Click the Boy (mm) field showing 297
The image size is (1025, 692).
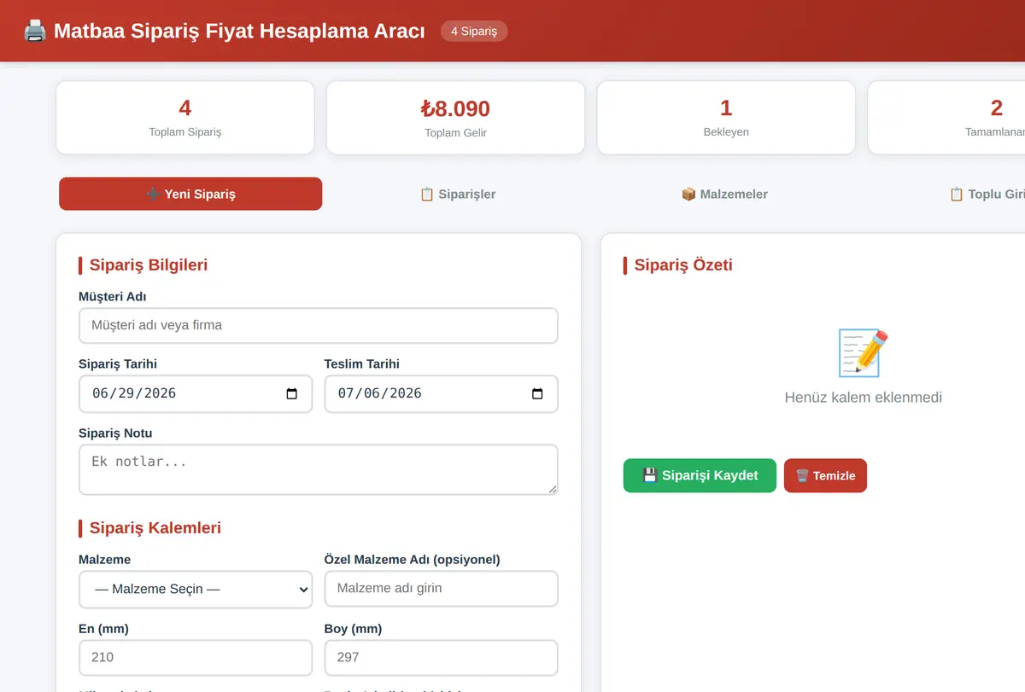(x=442, y=658)
